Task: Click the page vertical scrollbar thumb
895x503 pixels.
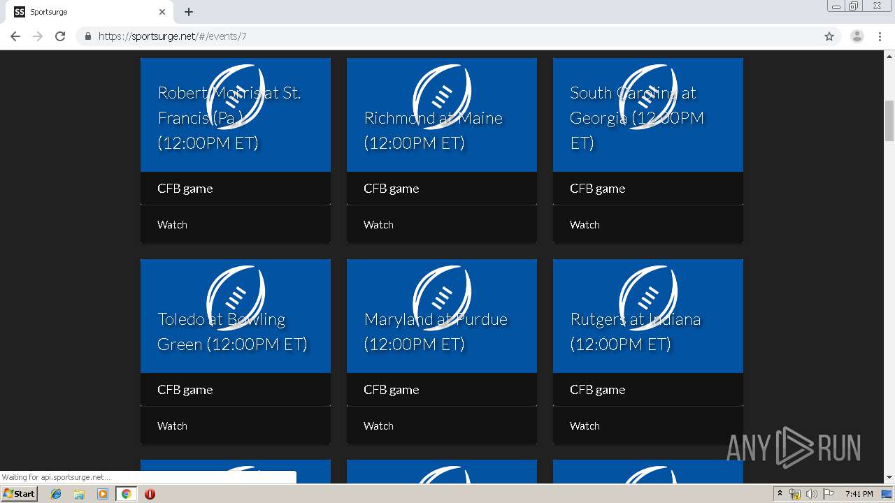Action: pyautogui.click(x=889, y=120)
